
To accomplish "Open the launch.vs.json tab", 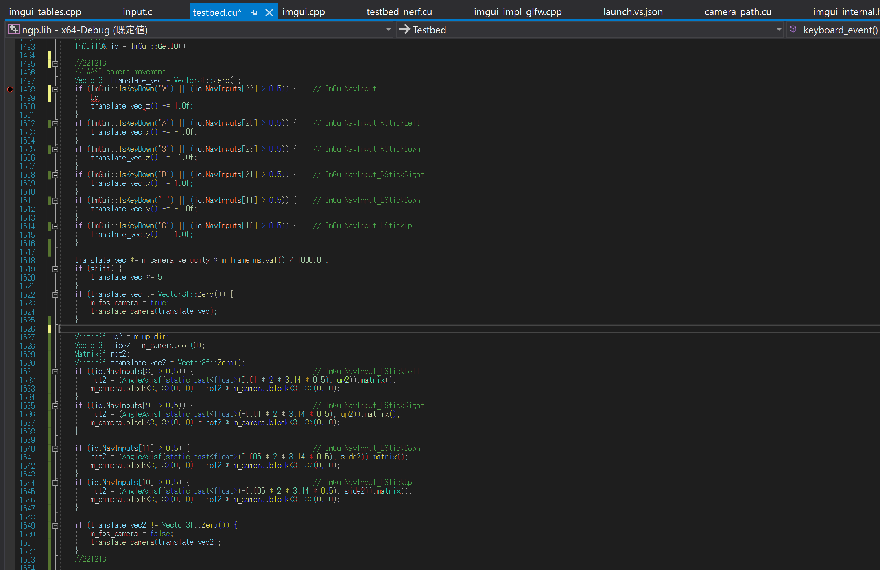I will tap(633, 12).
